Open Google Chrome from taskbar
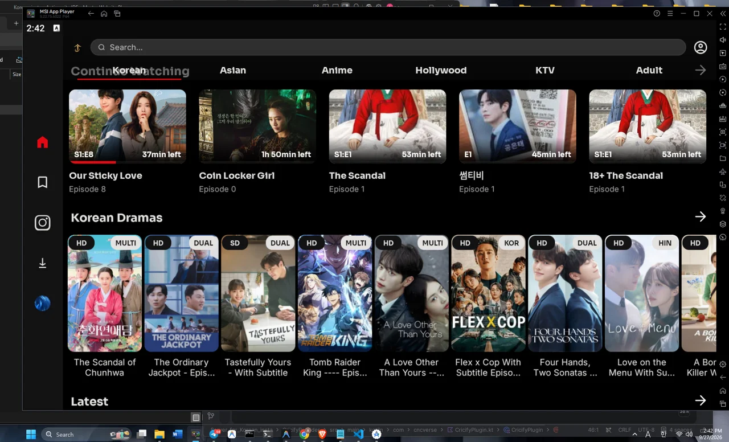 click(x=305, y=434)
